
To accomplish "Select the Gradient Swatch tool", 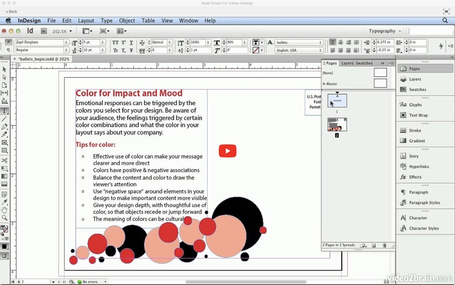I will 4,176.
